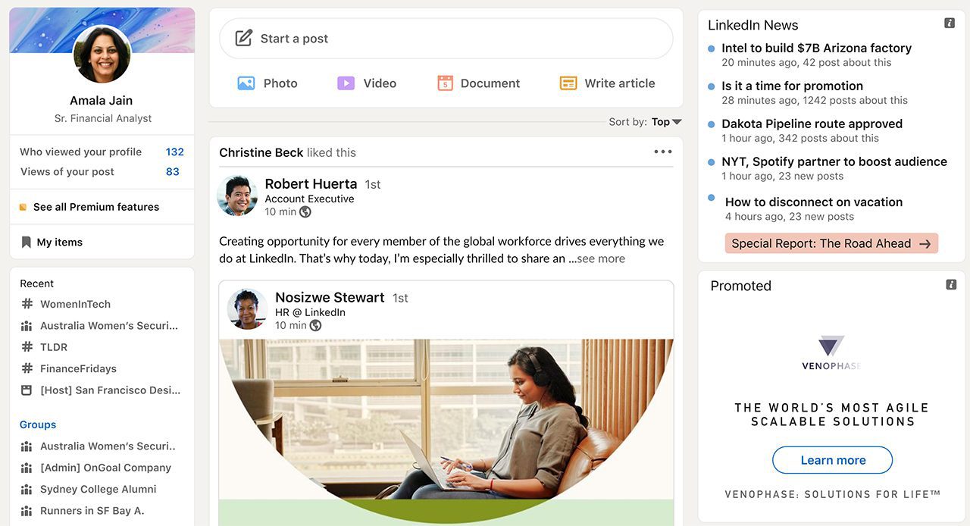Click the Video label

[x=380, y=83]
